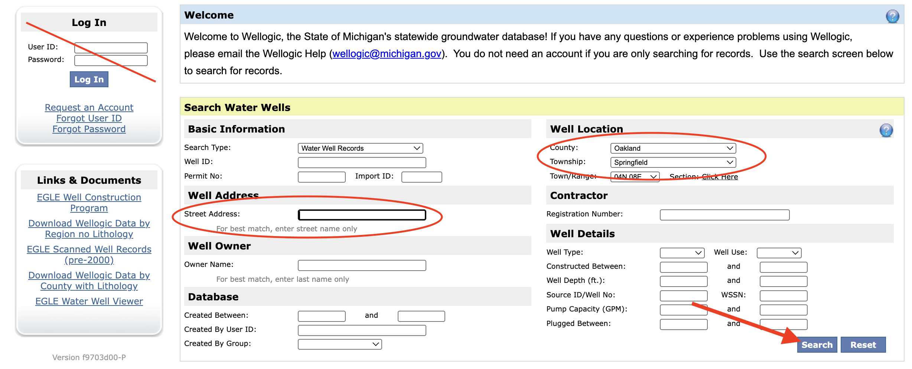Focus the Street Address field

(362, 215)
